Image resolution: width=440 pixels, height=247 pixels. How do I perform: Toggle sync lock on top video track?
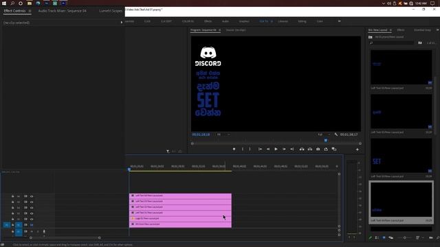click(25, 196)
